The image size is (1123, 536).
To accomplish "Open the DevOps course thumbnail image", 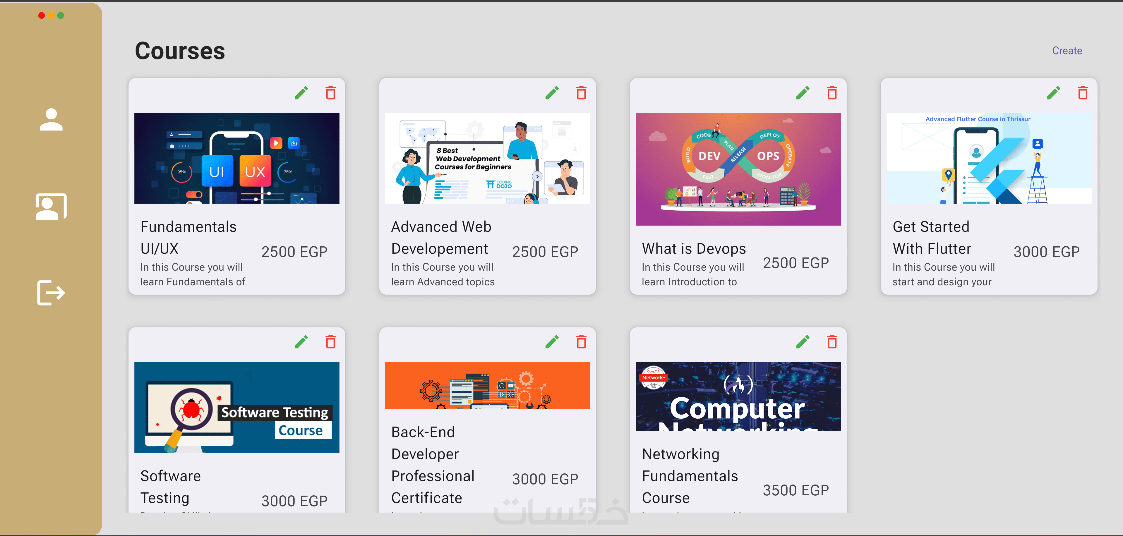I will point(738,169).
